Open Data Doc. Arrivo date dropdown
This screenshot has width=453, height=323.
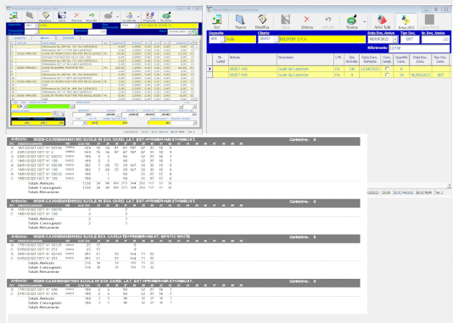[395, 39]
